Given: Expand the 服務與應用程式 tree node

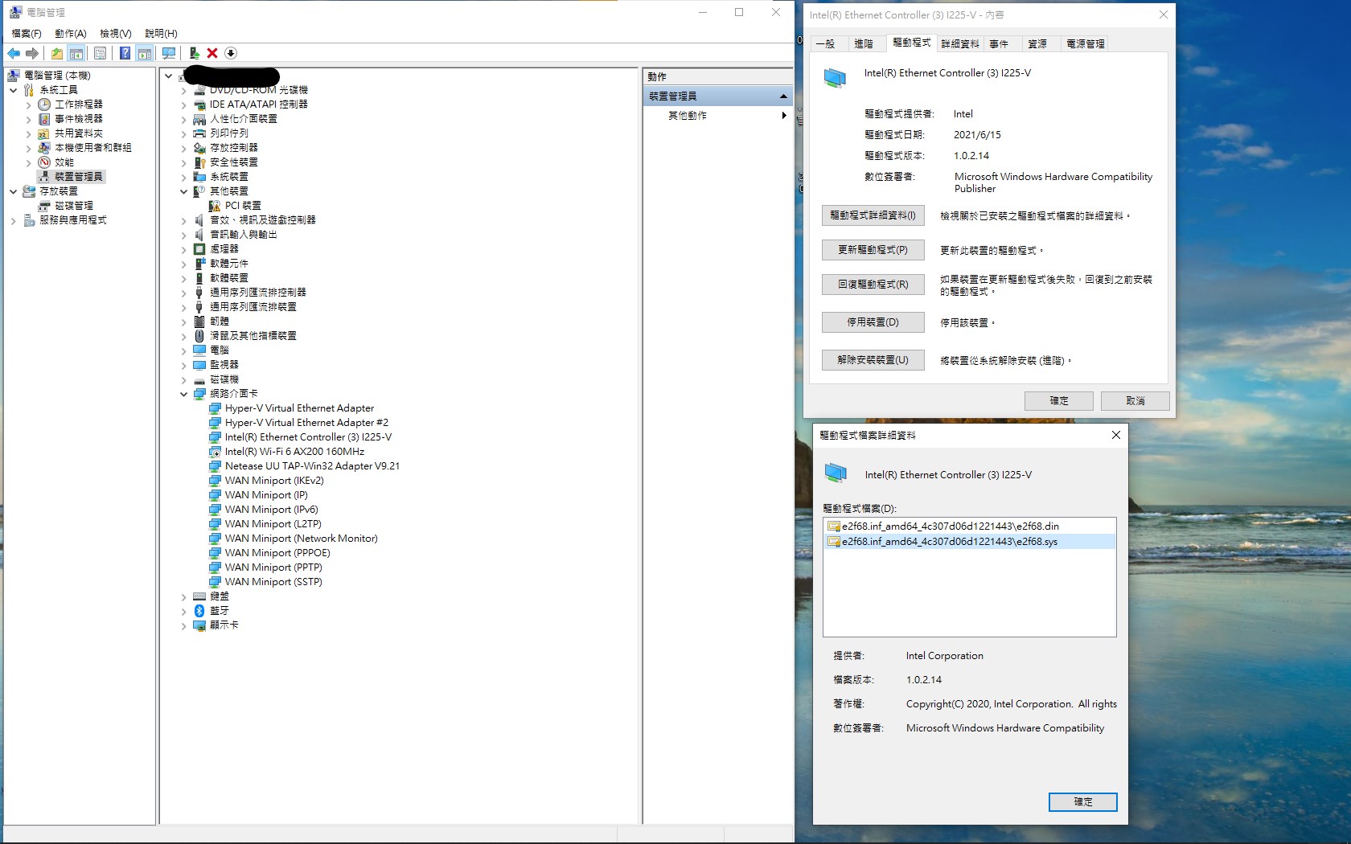Looking at the screenshot, I should click(13, 220).
